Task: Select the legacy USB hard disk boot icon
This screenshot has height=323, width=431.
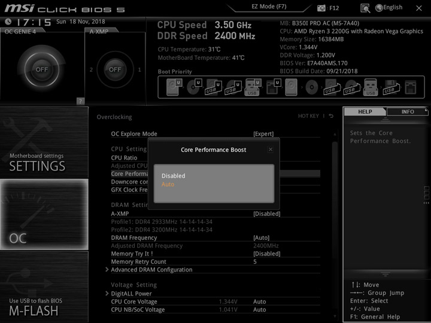Action: [x=332, y=87]
